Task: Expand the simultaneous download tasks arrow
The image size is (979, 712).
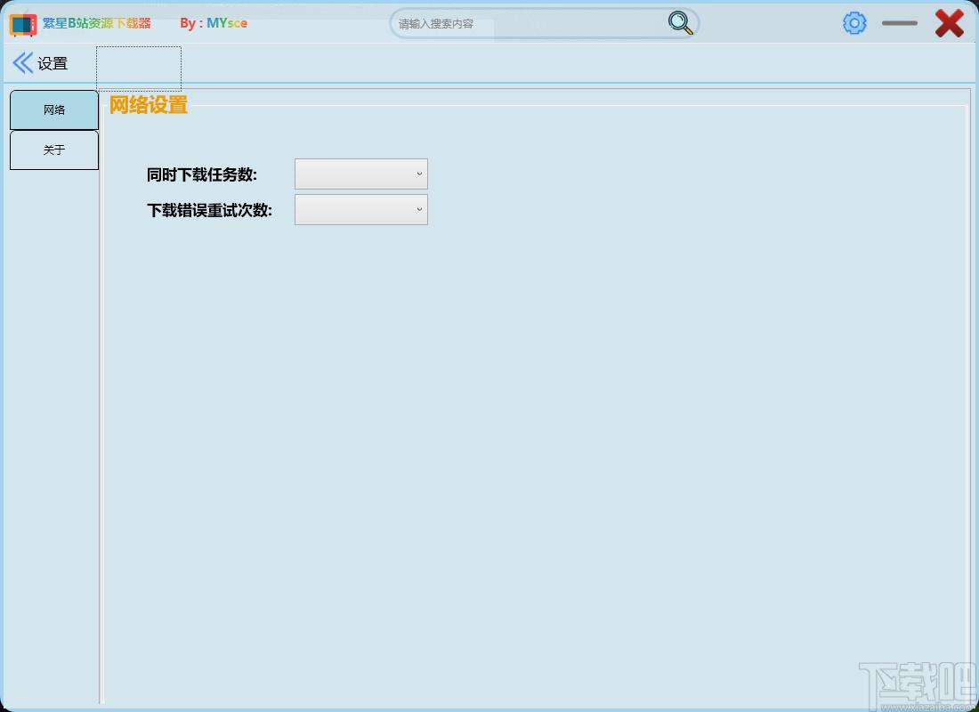Action: (x=419, y=174)
